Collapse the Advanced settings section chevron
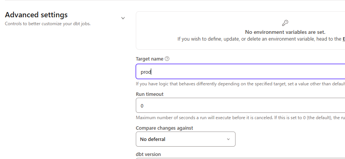 click(x=123, y=18)
